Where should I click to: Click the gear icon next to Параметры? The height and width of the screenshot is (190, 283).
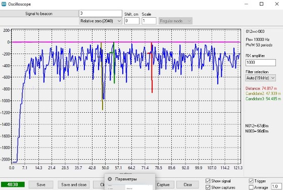point(110,179)
